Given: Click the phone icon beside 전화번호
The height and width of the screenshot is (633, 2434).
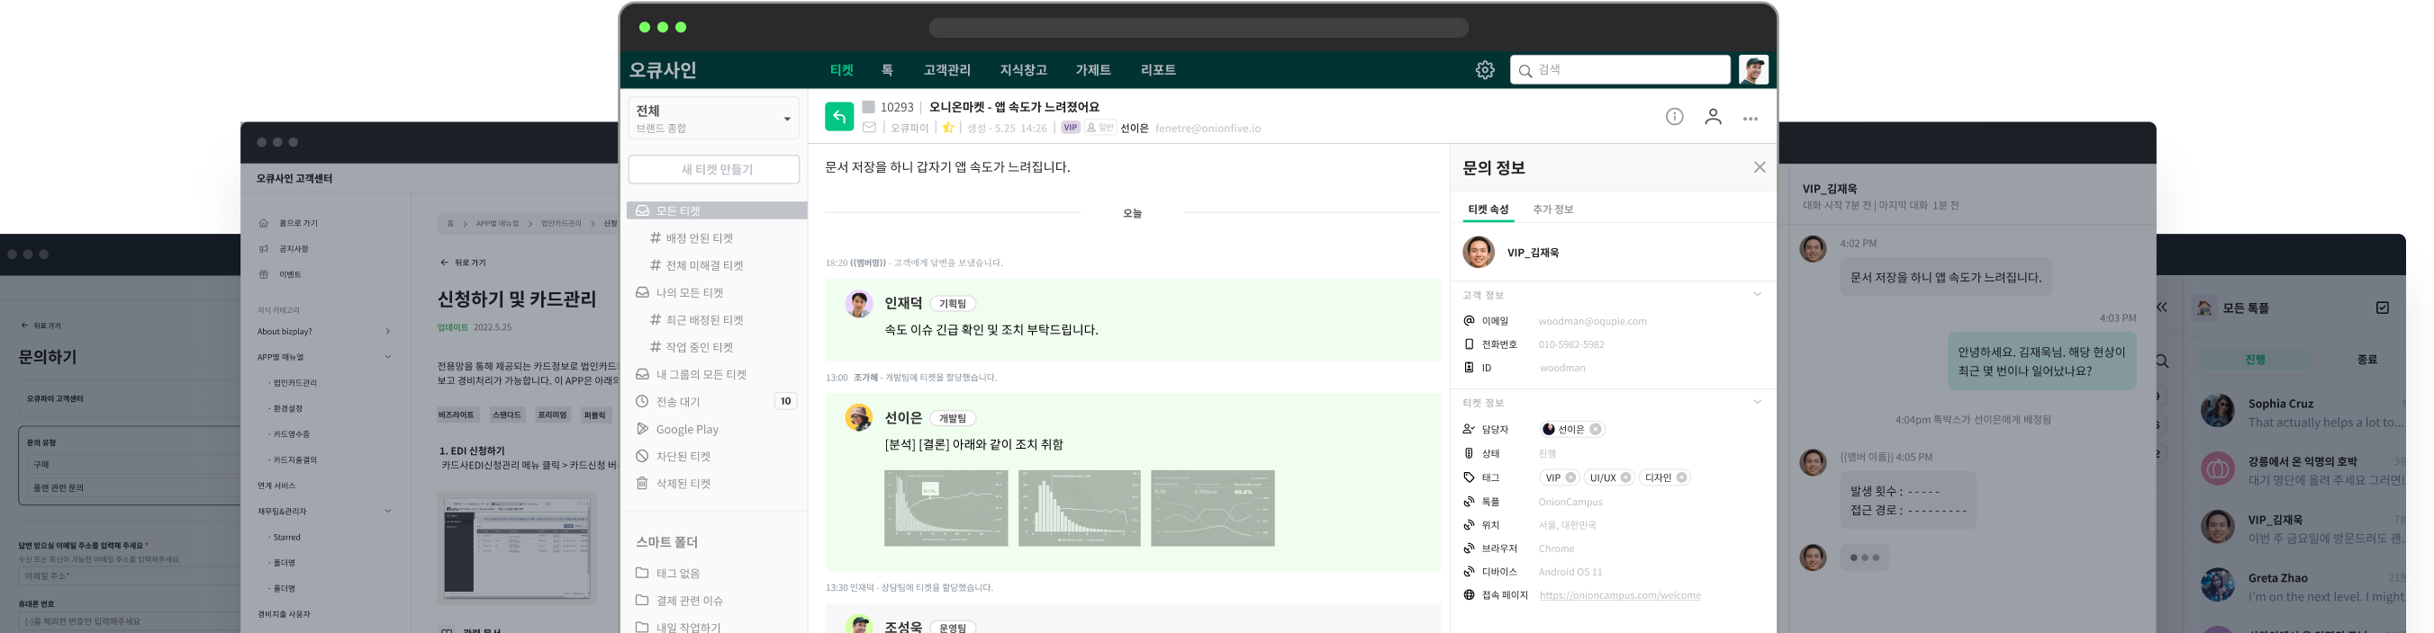Looking at the screenshot, I should 1469,344.
